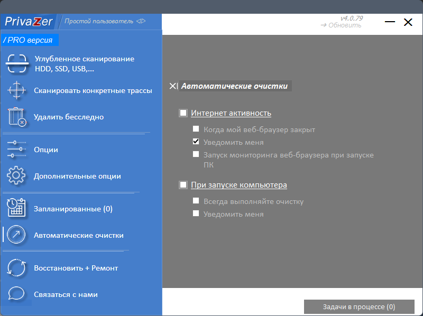Screen dimensions: 423x316
Task: Open the Задачи в процессе (0) button
Action: tap(359, 307)
